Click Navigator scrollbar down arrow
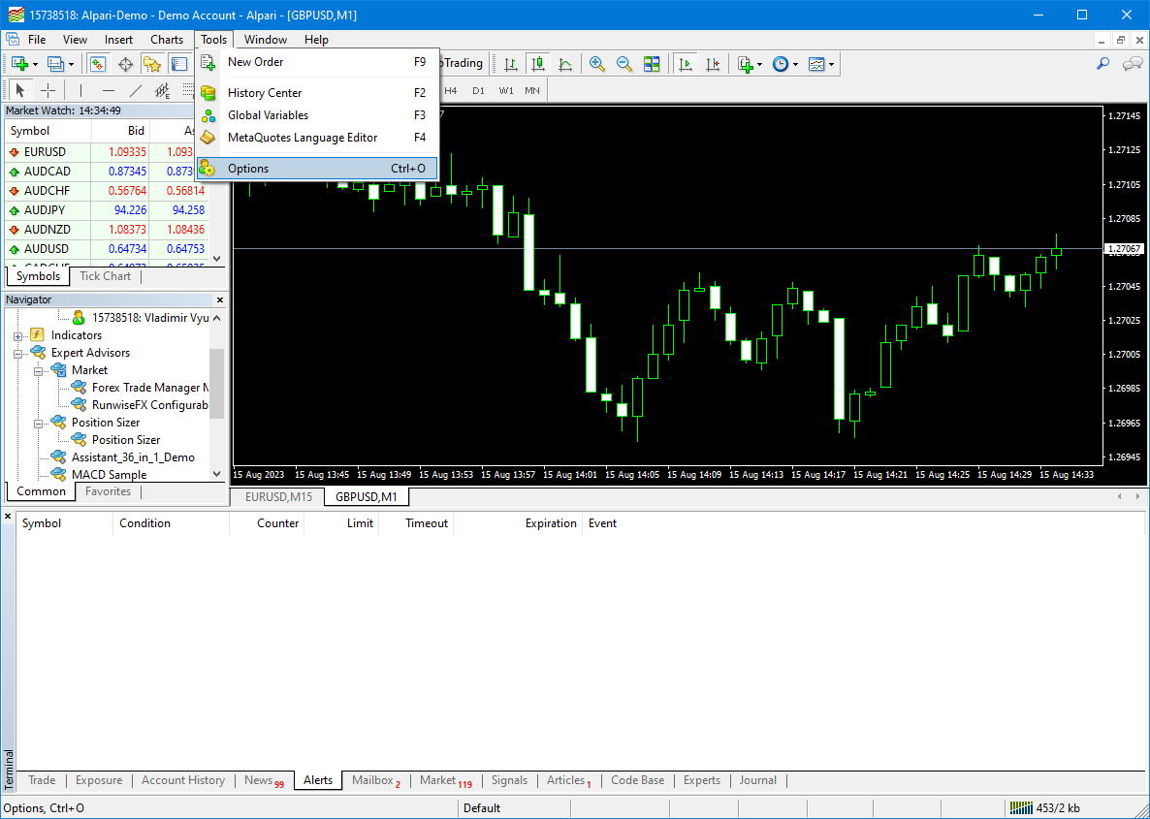Image resolution: width=1150 pixels, height=819 pixels. coord(216,474)
